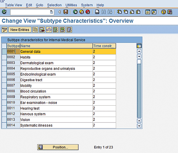Click the New Entries button
Image resolution: width=178 pixels, height=153 pixels.
click(x=20, y=30)
